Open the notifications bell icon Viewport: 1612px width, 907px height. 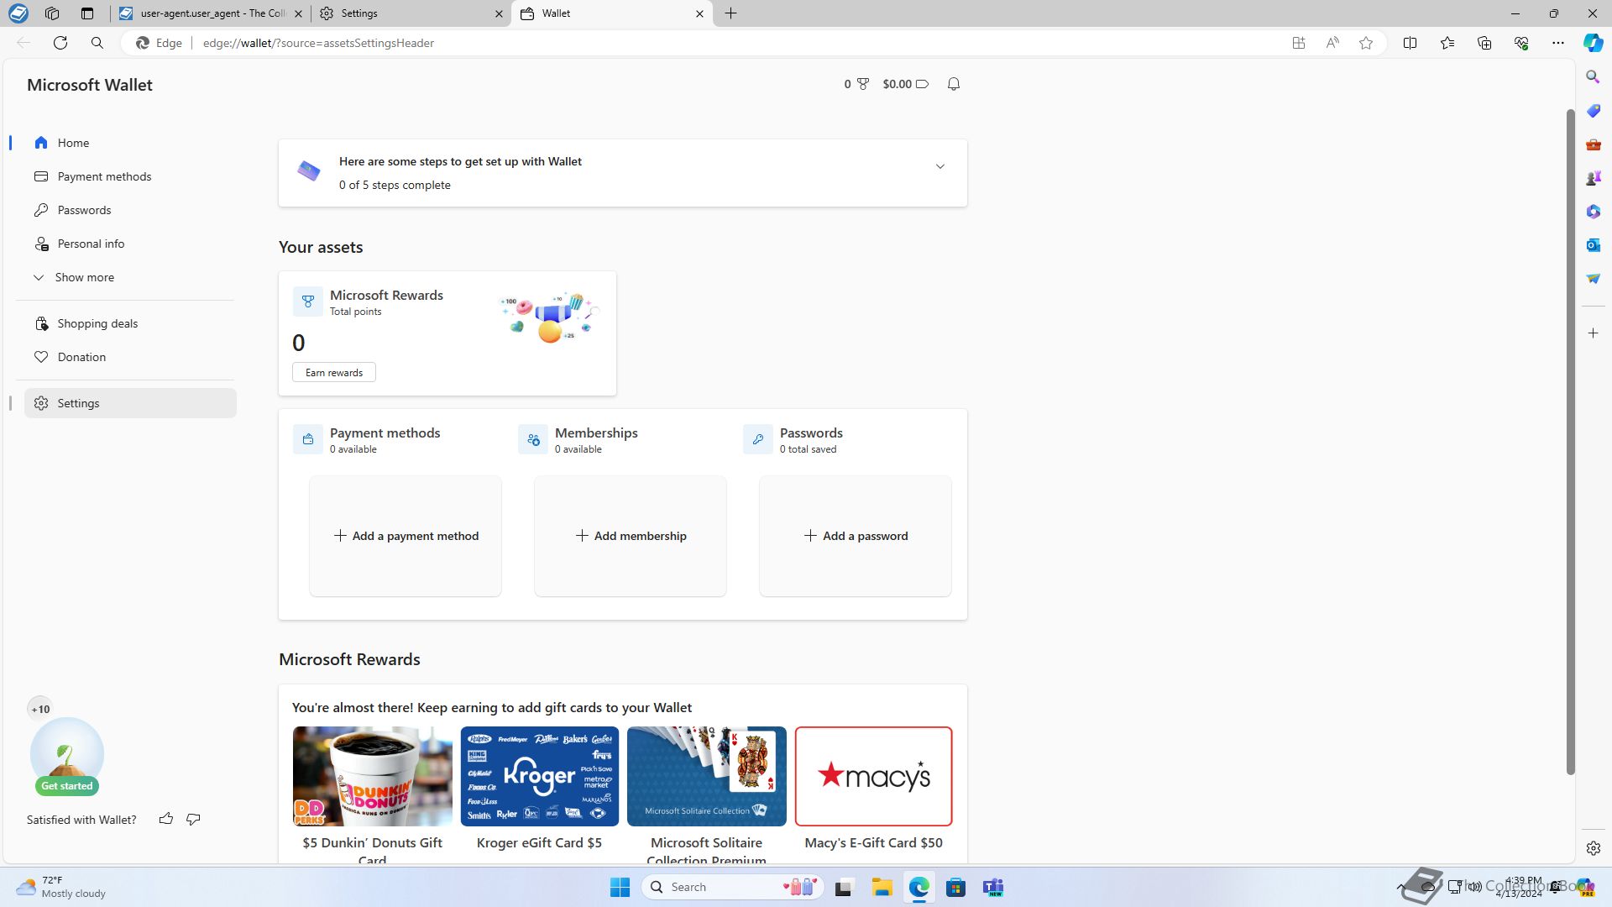click(x=954, y=84)
